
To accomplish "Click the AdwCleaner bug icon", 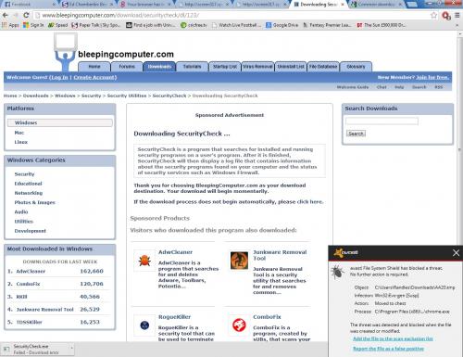I will [x=144, y=261].
